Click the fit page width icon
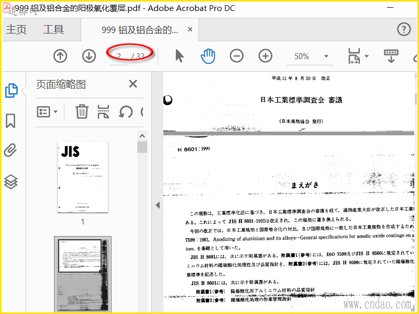Image resolution: width=419 pixels, height=314 pixels. point(355,56)
